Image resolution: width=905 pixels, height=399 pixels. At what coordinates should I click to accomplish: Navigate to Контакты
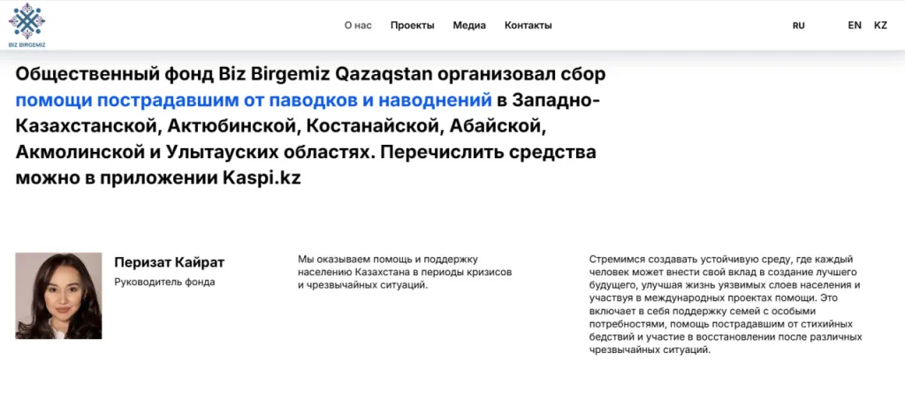click(528, 26)
